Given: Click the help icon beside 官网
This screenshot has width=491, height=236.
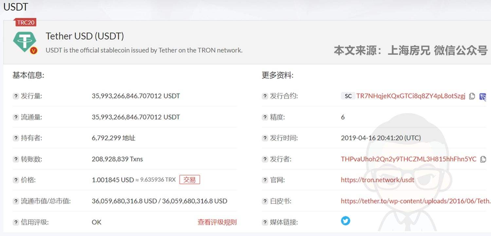Looking at the screenshot, I should pyautogui.click(x=265, y=180).
